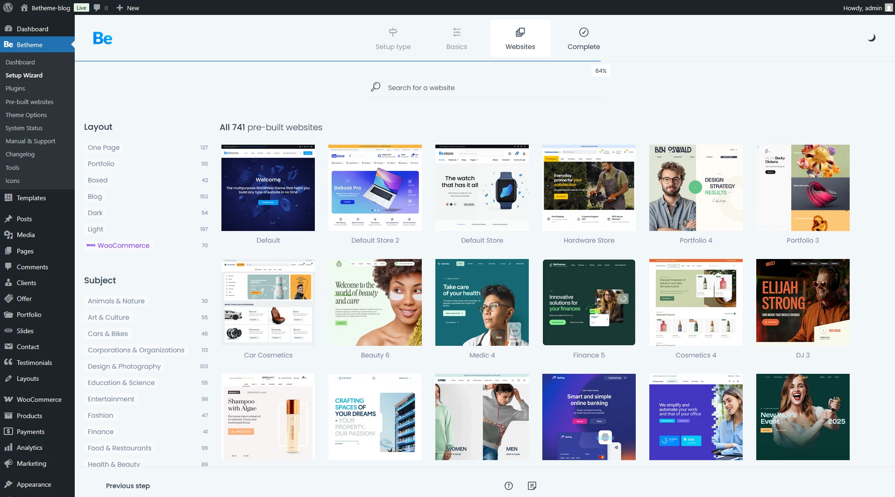The width and height of the screenshot is (895, 497).
Task: Select the Basics step icon
Action: (x=456, y=39)
